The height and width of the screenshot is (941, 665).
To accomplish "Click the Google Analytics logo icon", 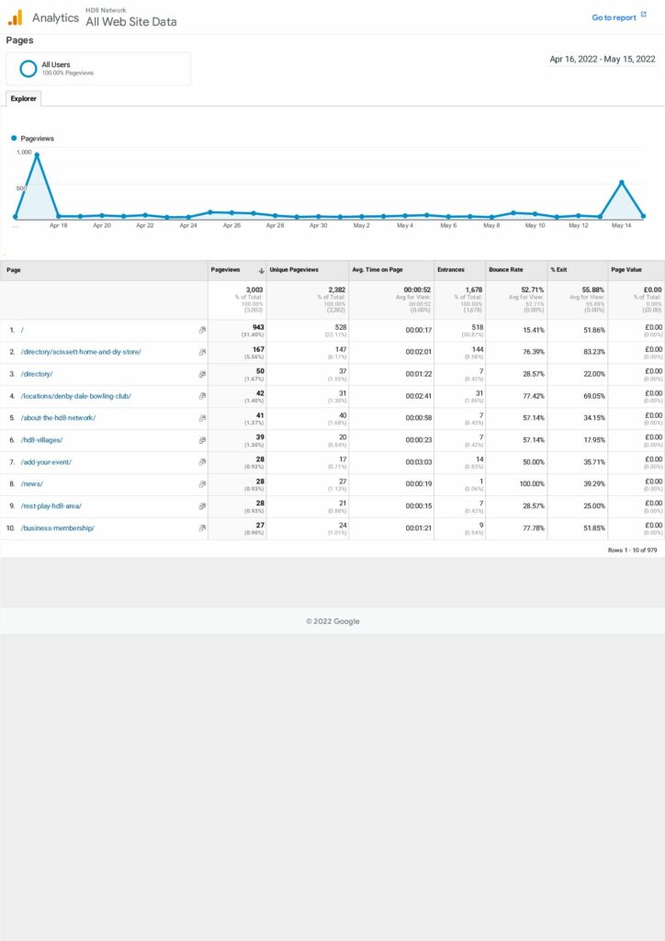I will coord(15,17).
